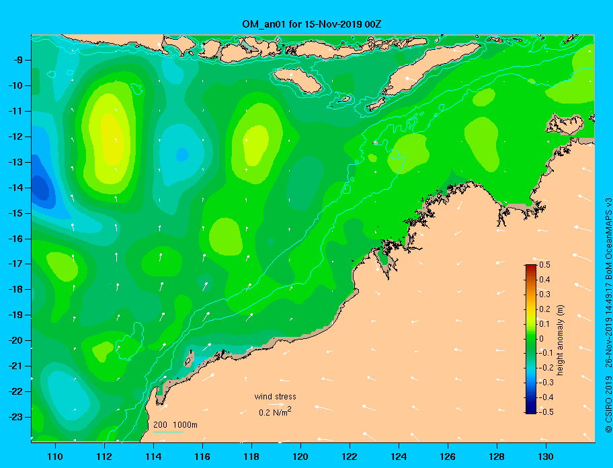Click the longitude axis label '126'
The width and height of the screenshot is (613, 468).
coord(448,457)
